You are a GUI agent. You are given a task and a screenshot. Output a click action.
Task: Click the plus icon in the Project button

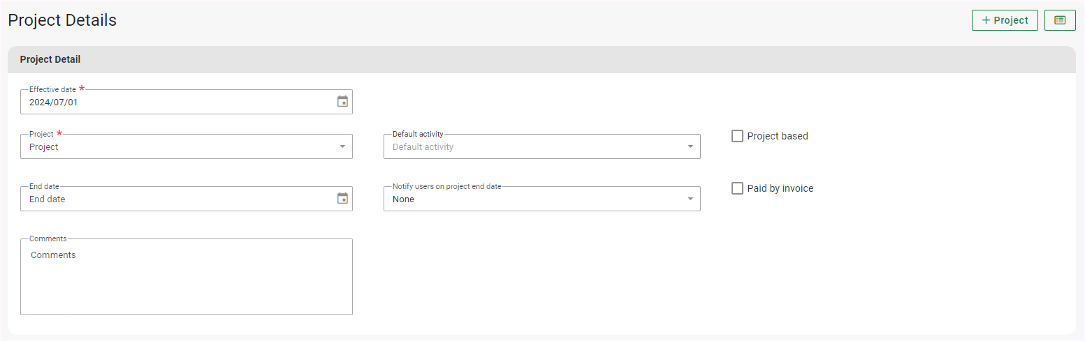(x=986, y=20)
